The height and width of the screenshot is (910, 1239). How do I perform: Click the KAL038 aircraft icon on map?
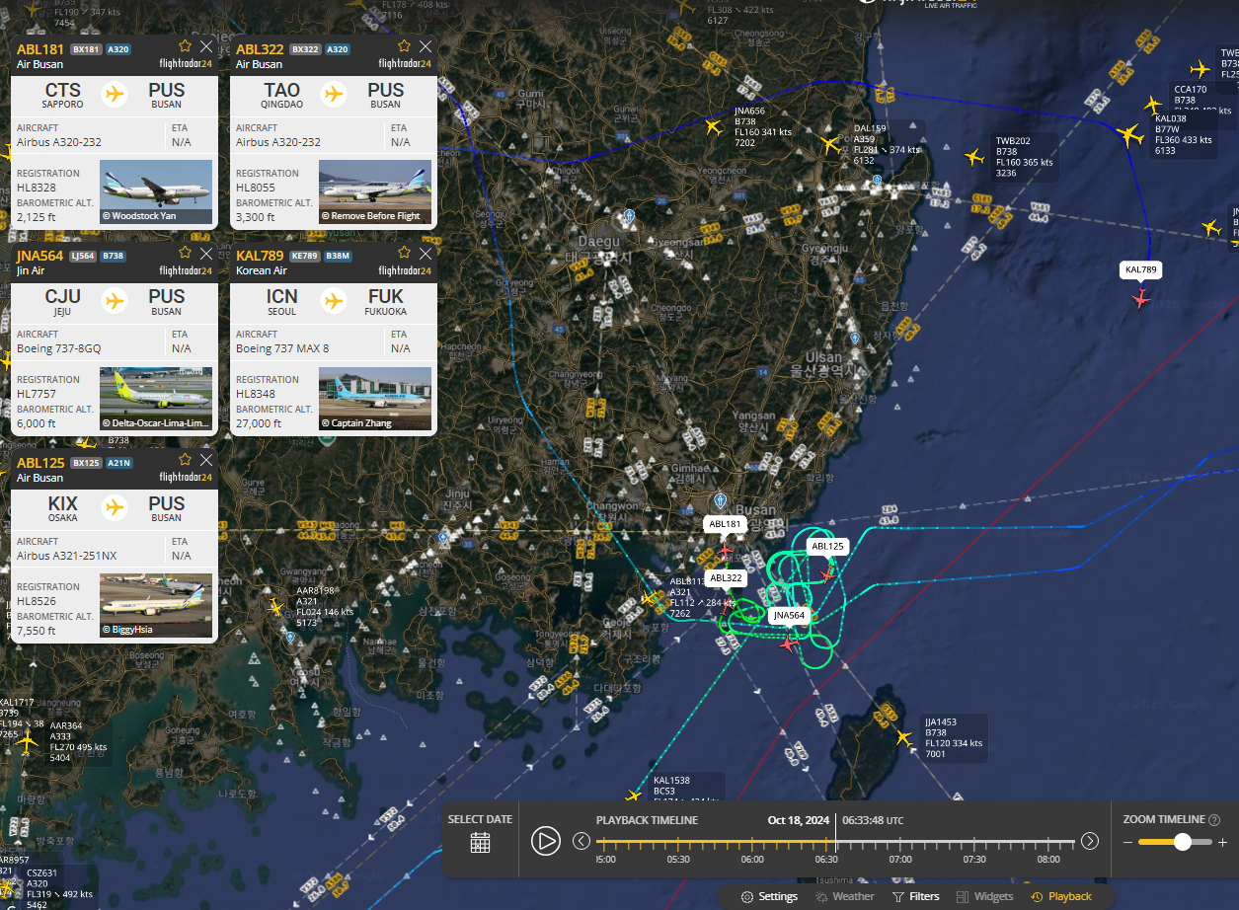(1130, 136)
